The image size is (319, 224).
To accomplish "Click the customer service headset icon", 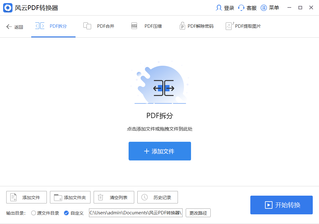I will pos(241,8).
